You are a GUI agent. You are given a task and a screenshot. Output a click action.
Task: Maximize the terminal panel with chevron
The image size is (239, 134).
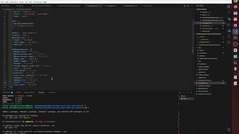(x=188, y=92)
